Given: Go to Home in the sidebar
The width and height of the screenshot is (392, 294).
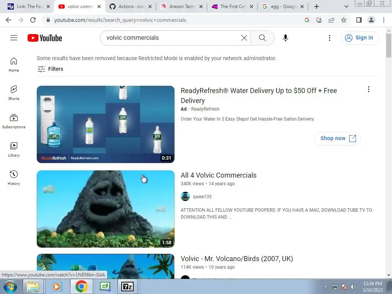Looking at the screenshot, I should [14, 65].
